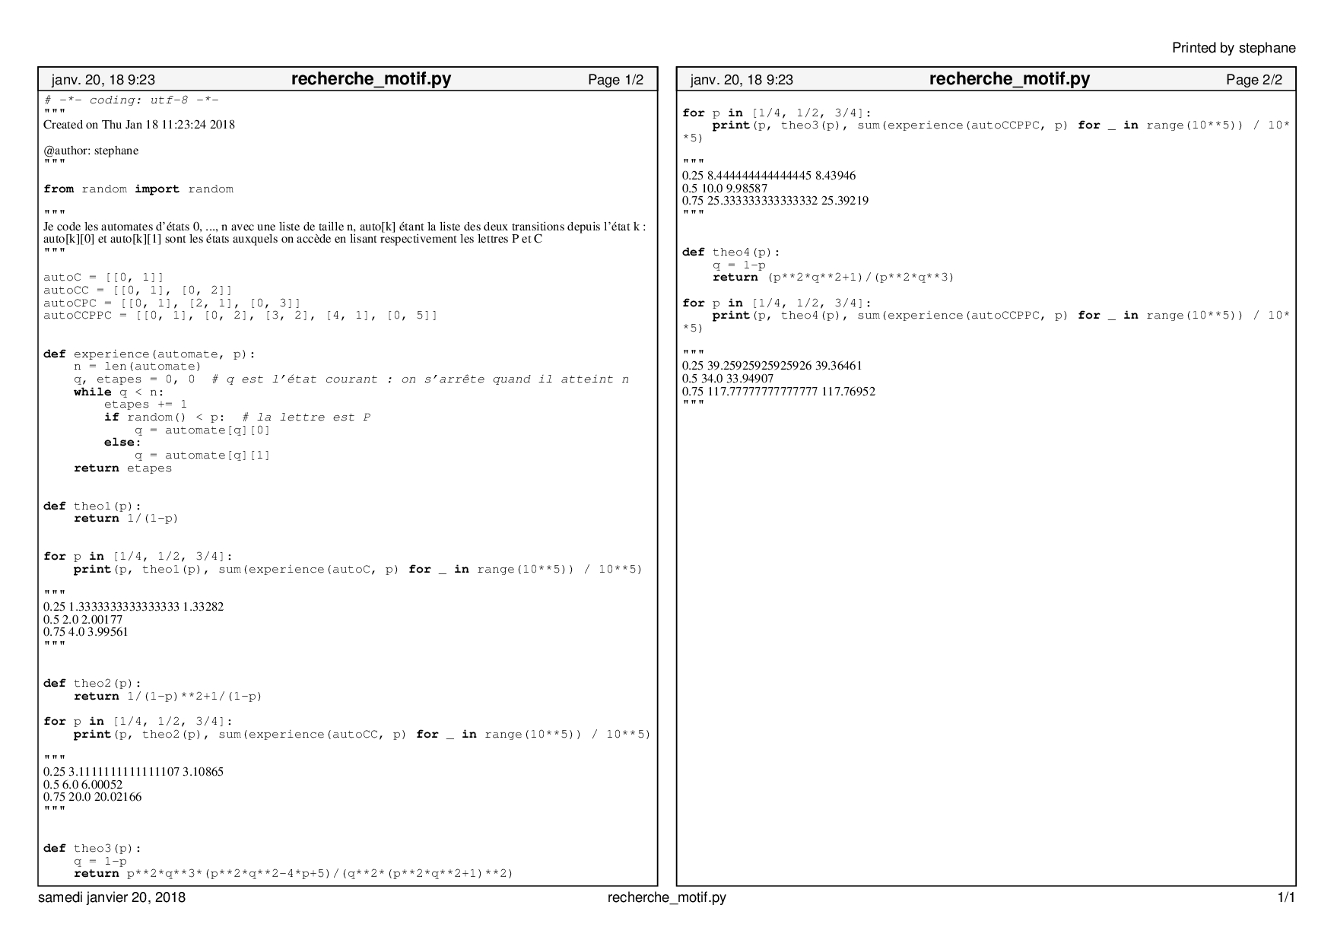Click the recherche_motif.py title beside Page 1/2
The image size is (1334, 943).
370,79
